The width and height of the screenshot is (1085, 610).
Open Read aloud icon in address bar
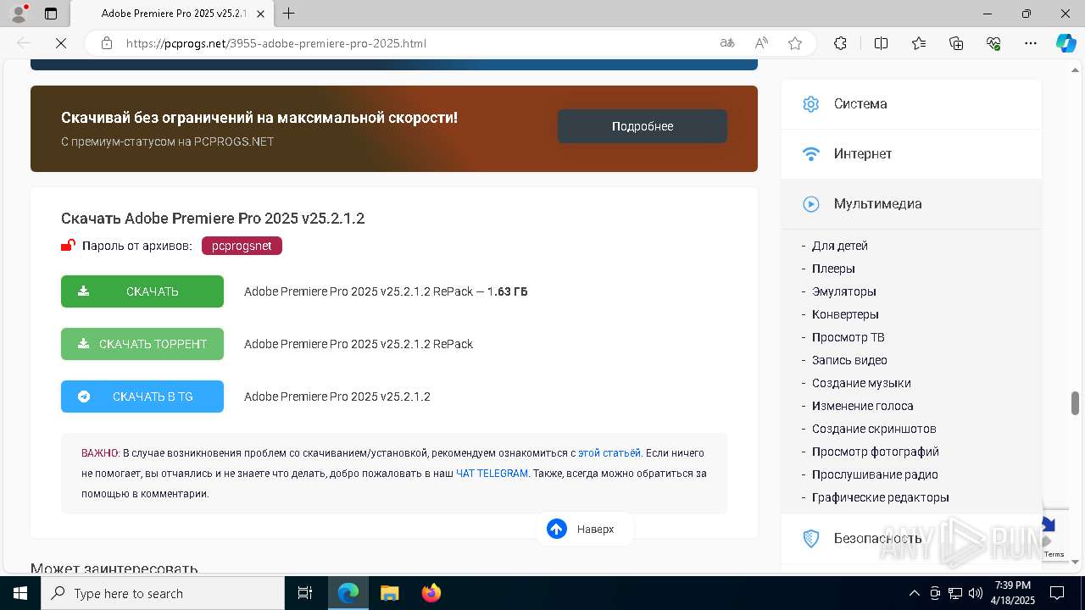tap(761, 43)
